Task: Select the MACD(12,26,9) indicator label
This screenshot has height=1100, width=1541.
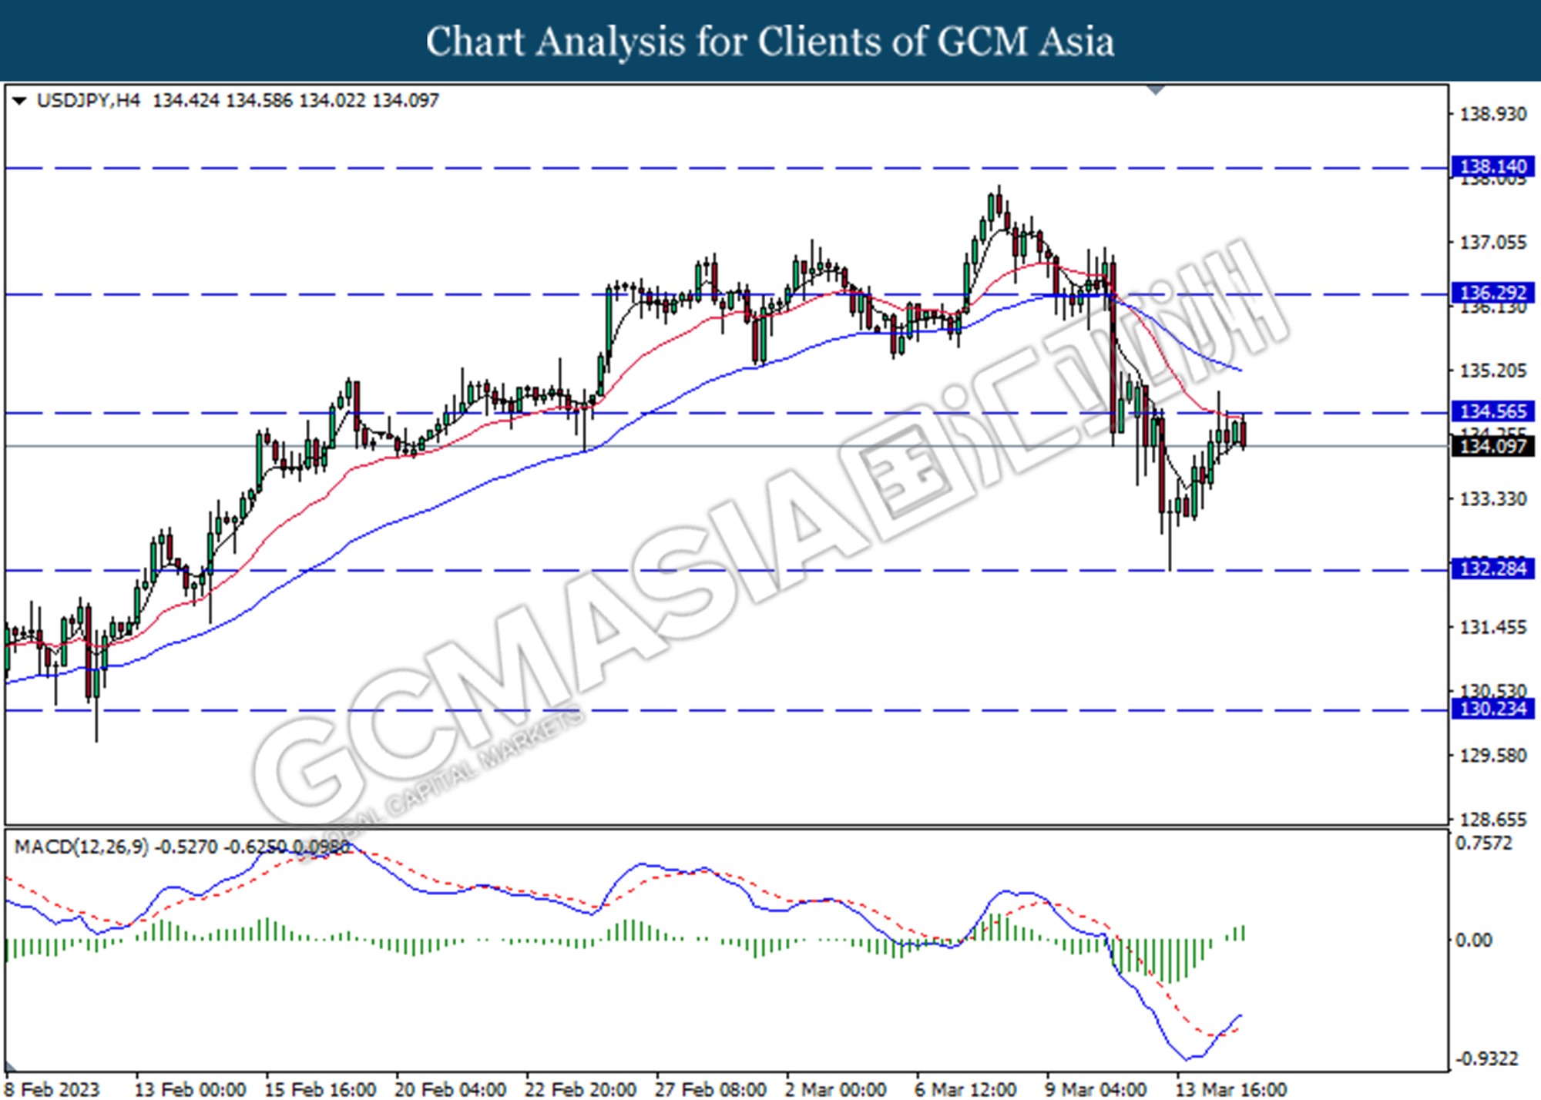Action: 82,847
